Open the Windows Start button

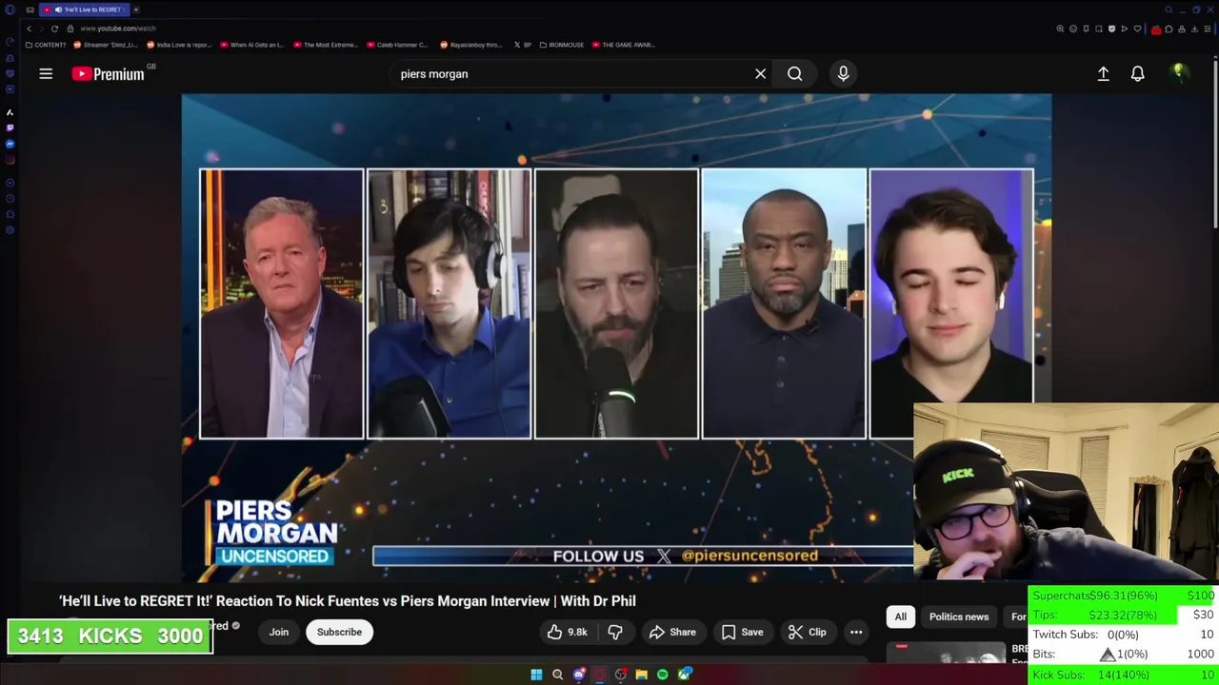click(x=536, y=675)
